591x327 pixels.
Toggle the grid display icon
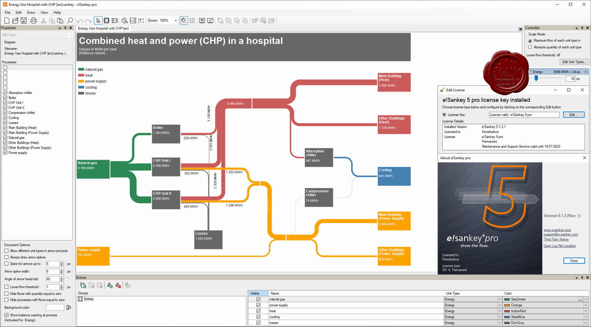(x=191, y=21)
